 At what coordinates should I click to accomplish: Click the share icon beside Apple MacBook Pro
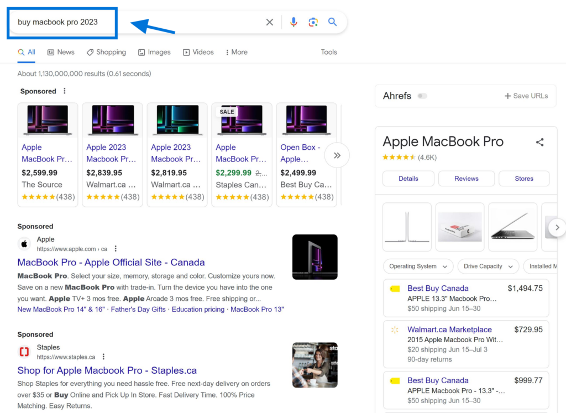coord(540,142)
